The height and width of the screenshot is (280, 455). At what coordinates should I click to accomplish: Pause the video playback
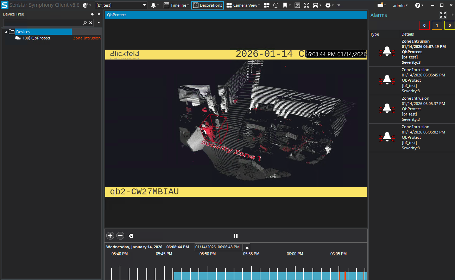point(236,236)
